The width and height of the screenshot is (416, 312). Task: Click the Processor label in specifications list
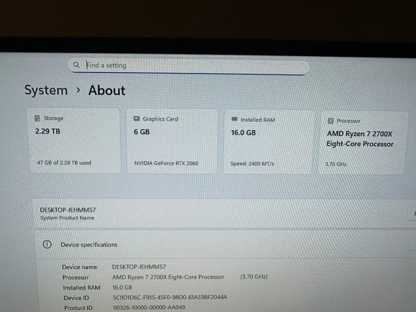(75, 277)
